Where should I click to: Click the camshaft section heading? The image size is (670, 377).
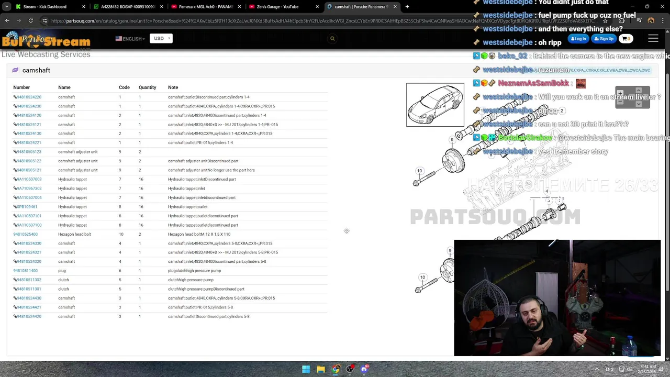click(x=36, y=70)
